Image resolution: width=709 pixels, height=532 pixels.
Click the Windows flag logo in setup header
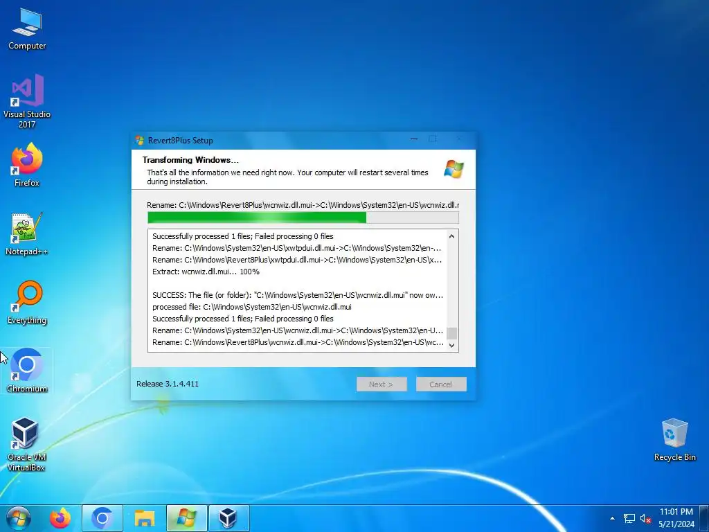[x=454, y=169]
